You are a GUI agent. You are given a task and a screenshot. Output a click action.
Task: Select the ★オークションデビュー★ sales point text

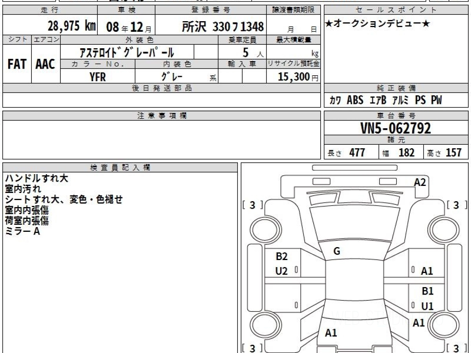378,24
